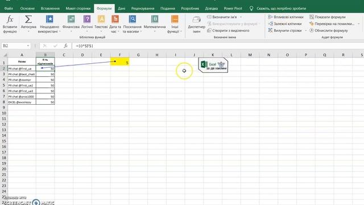364x205 pixels.
Task: Open the Logical functions icon
Action: [87, 19]
